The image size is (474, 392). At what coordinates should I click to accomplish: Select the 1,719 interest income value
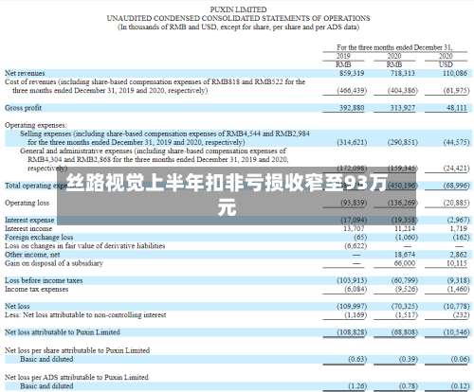tap(458, 228)
